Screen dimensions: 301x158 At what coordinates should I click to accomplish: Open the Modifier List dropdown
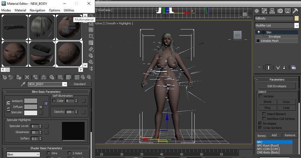click(x=297, y=26)
